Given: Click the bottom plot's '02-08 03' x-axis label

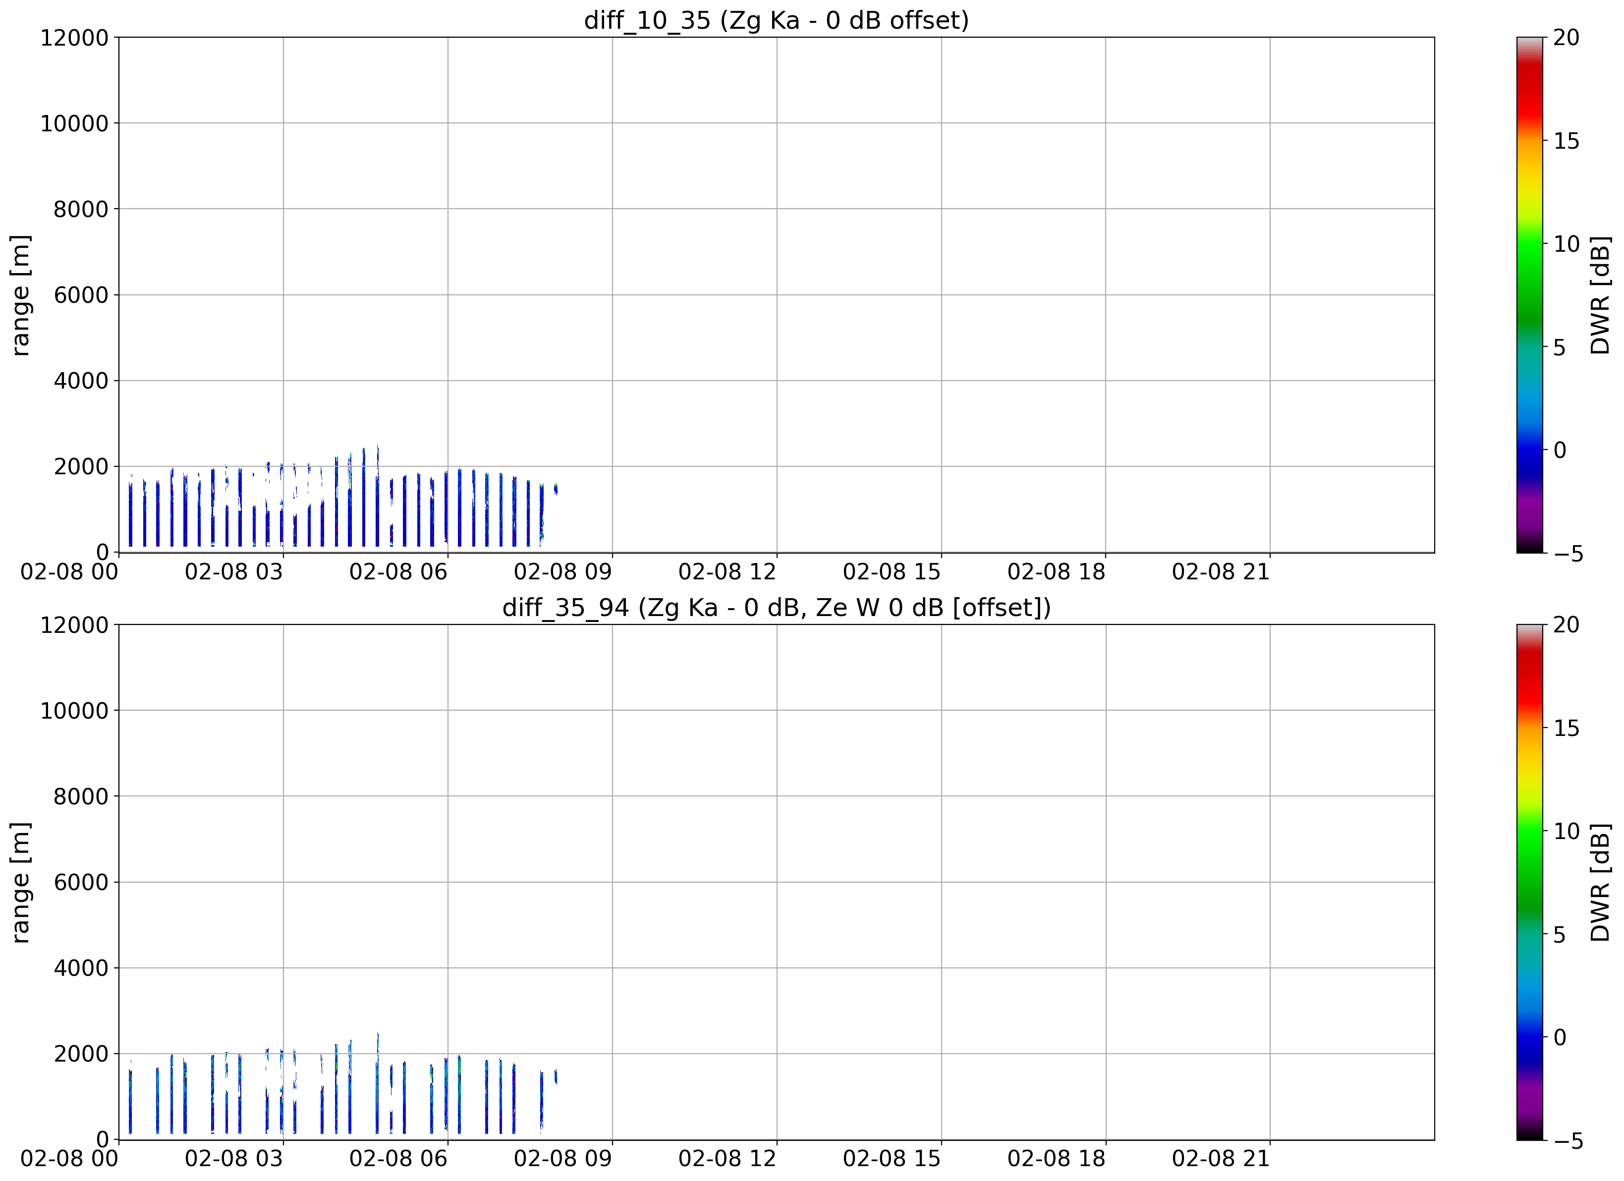Looking at the screenshot, I should 234,1159.
